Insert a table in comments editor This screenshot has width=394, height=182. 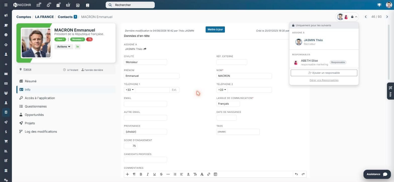[215, 174]
